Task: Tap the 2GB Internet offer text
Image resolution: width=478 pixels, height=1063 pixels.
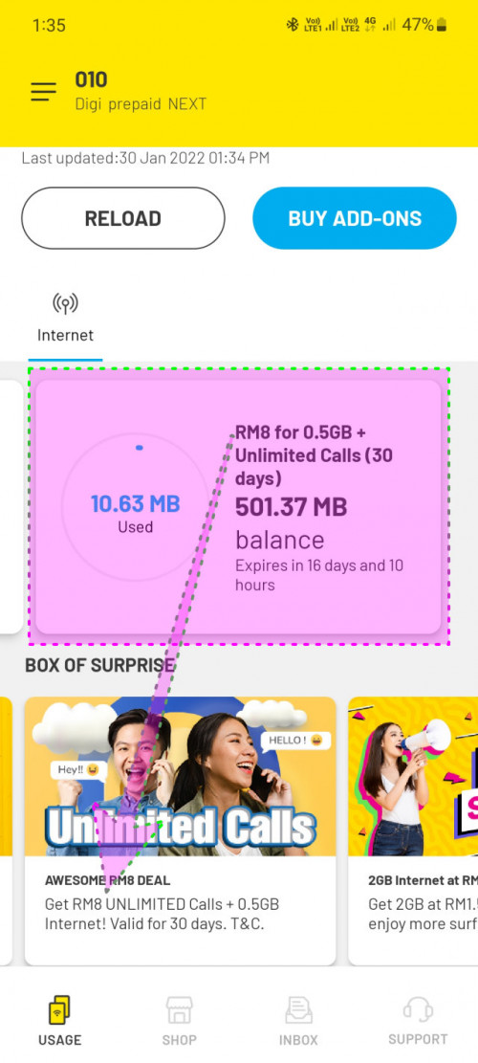Action: 423,880
